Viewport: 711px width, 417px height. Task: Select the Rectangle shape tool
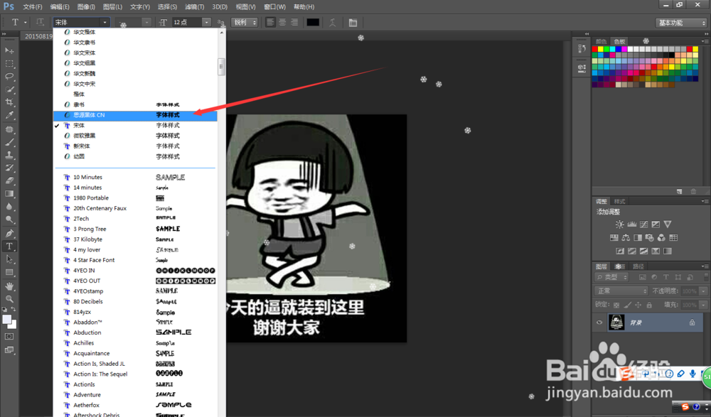click(x=9, y=272)
